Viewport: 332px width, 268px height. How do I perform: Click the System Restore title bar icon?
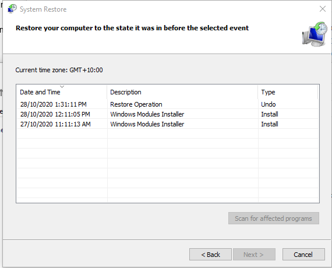click(x=12, y=9)
